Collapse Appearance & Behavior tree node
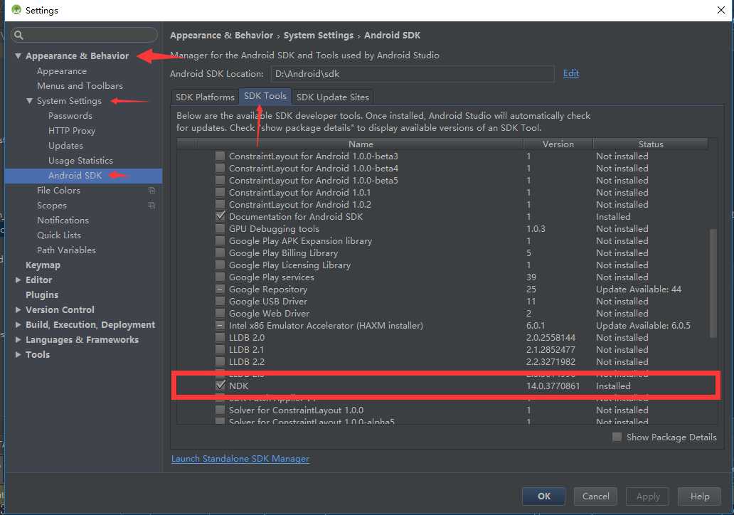Viewport: 734px width, 515px height. [x=18, y=55]
